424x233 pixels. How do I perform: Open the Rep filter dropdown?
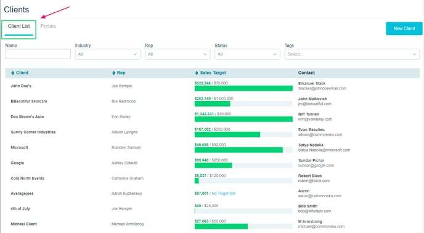(x=177, y=54)
